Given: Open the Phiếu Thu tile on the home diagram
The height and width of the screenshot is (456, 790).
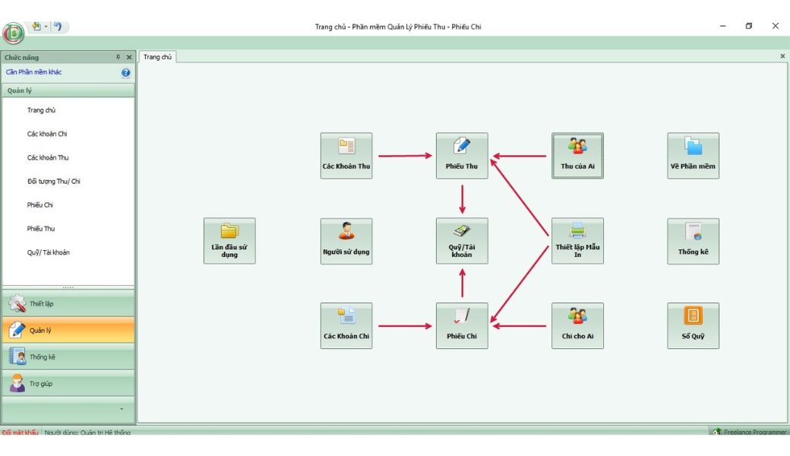Looking at the screenshot, I should pos(462,156).
